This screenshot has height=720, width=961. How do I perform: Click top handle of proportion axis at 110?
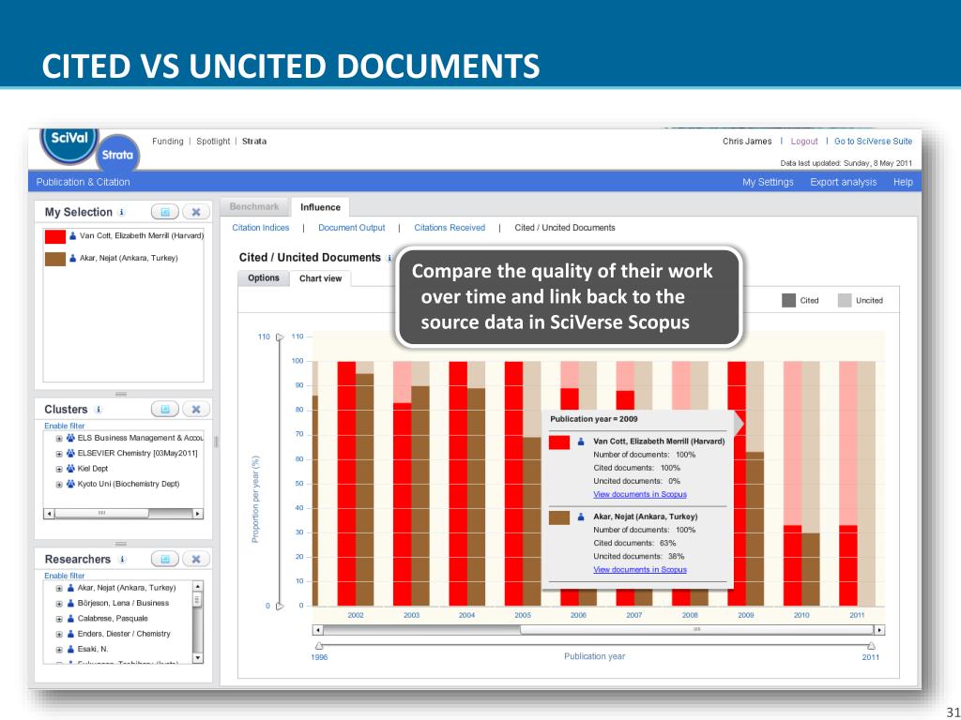[280, 337]
